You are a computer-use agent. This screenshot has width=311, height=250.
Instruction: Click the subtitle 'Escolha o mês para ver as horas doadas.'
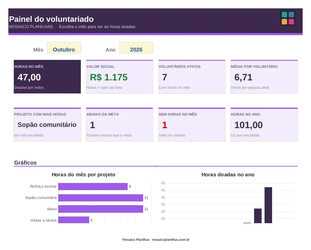[98, 27]
